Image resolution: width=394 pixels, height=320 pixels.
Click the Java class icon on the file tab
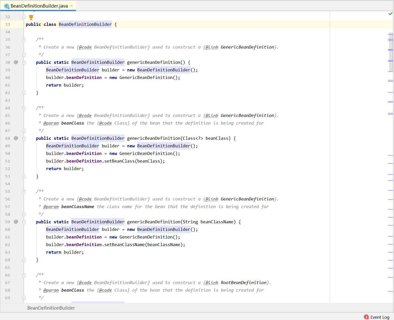7,6
